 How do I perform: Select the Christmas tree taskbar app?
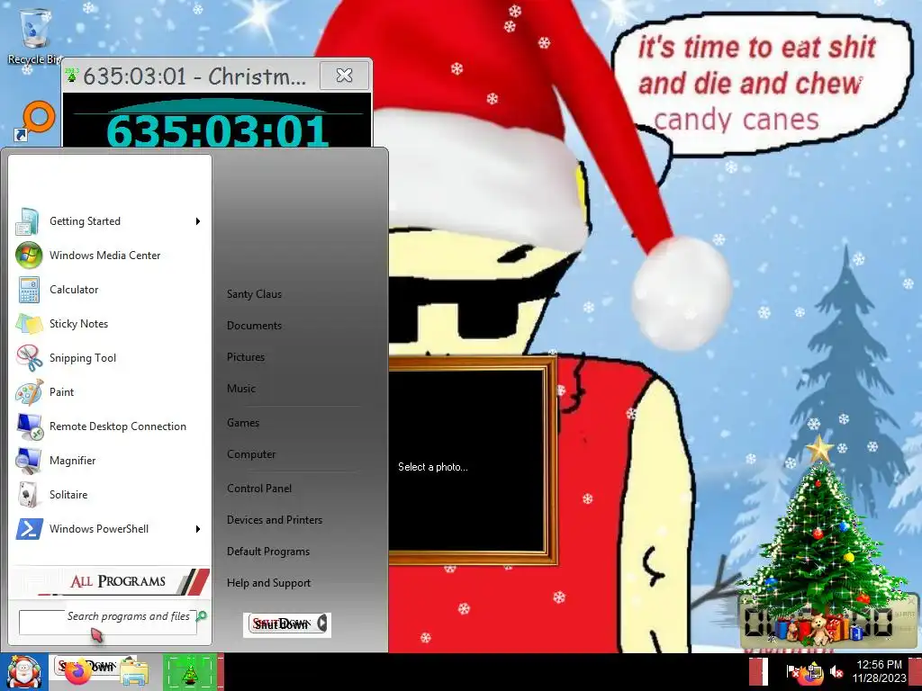pyautogui.click(x=190, y=671)
